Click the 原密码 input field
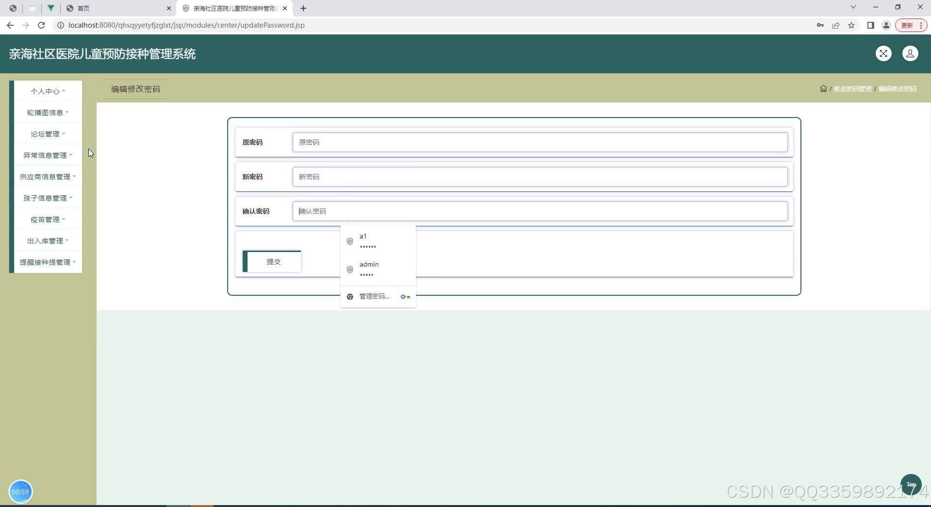The height and width of the screenshot is (507, 931). tap(540, 142)
